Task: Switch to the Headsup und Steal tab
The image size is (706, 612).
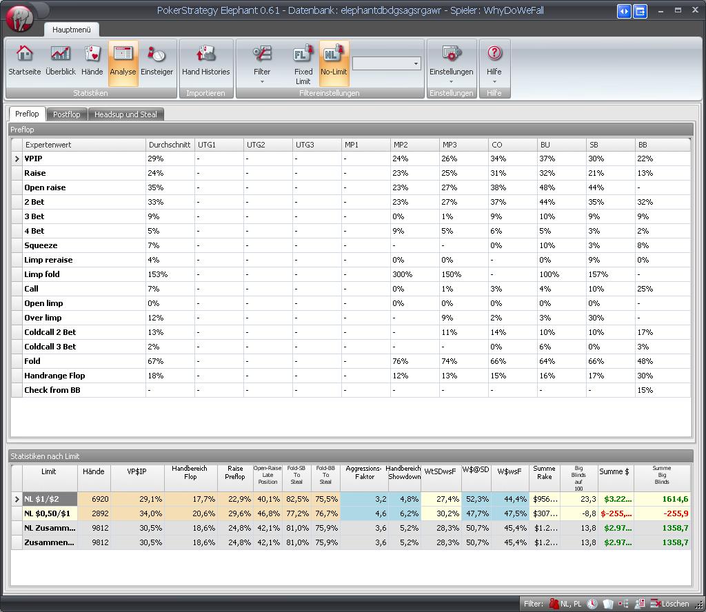Action: click(x=125, y=114)
